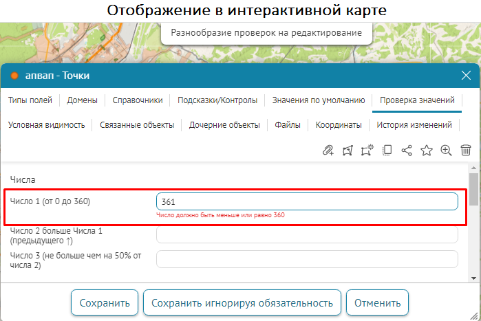
Task: Click the form's vertical scrollbar thumb
Action: point(473,189)
